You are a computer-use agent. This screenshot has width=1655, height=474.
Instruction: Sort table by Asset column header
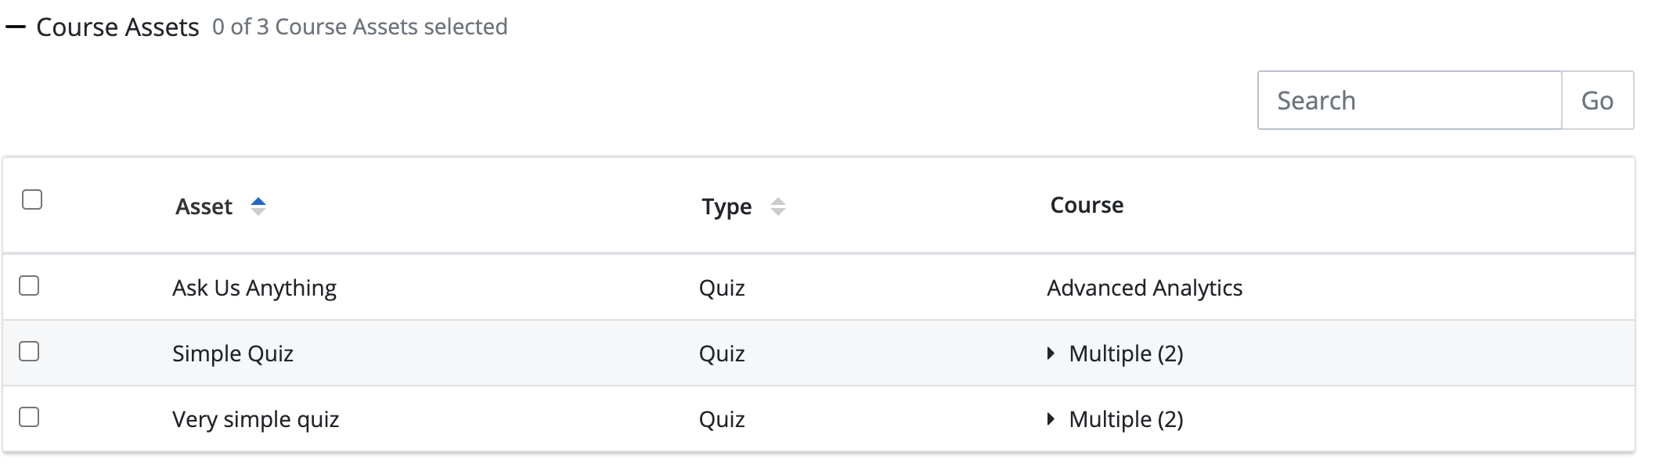click(x=204, y=206)
